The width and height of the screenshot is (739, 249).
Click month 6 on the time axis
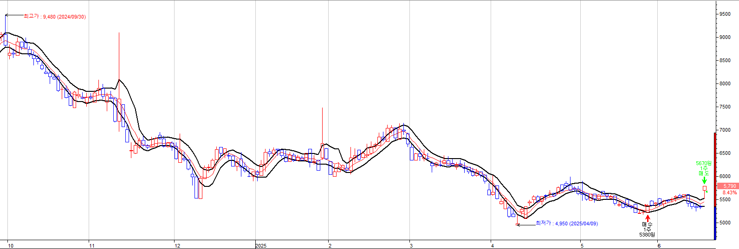click(x=659, y=246)
